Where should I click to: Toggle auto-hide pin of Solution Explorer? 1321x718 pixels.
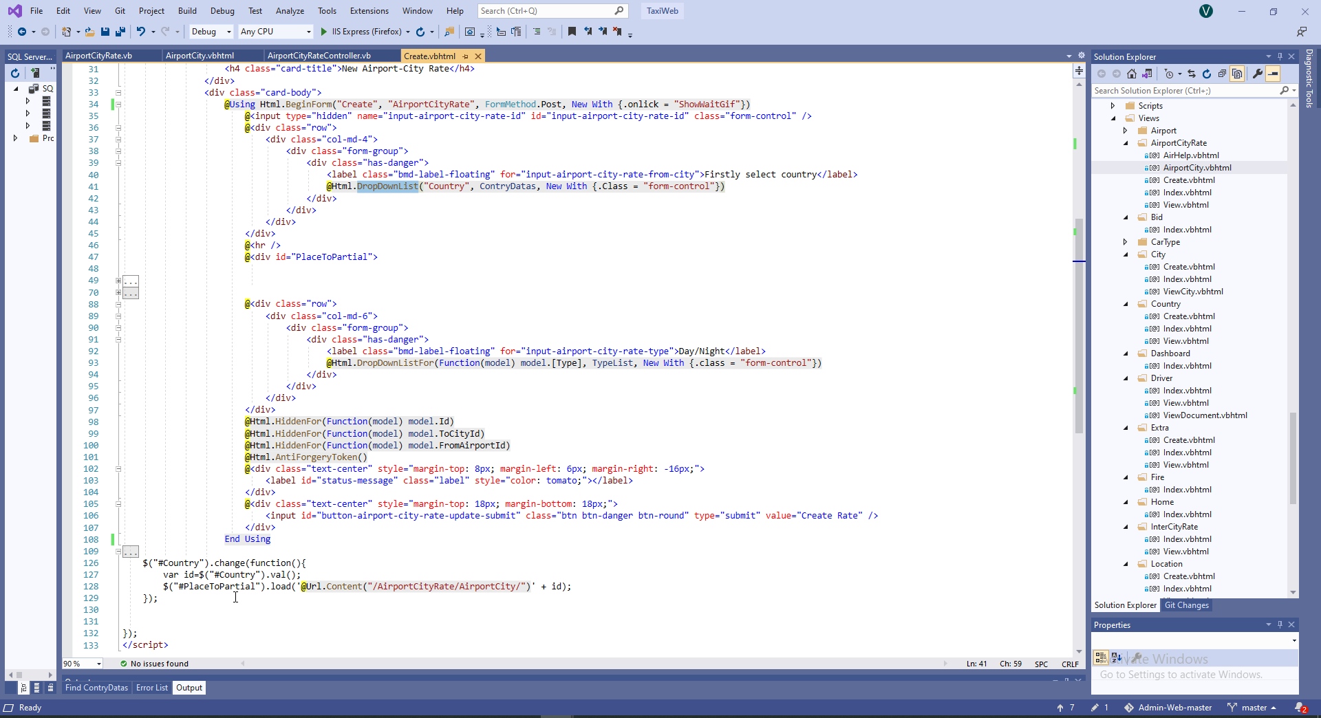click(x=1280, y=56)
